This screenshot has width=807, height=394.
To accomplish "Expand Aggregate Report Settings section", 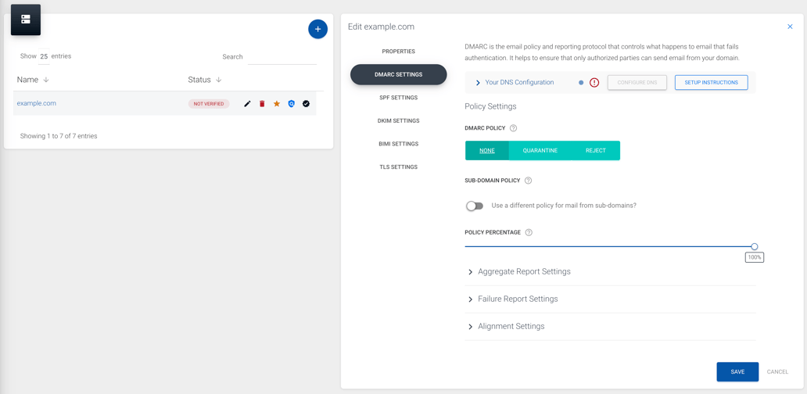I will pos(524,272).
